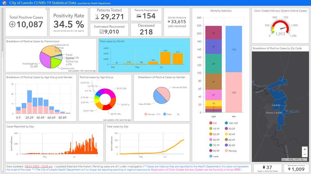Click the checkmark icon beside 9,010 recovered

click(102, 32)
